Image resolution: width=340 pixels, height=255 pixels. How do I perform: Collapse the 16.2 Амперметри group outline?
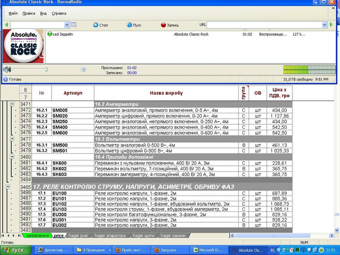tap(12, 104)
